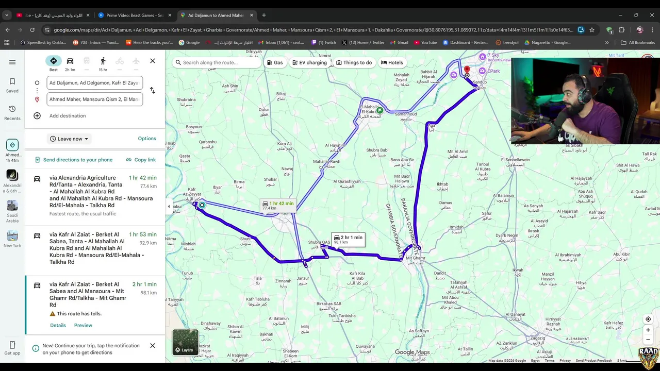Open YouTube bookmark
Viewport: 660px width, 371px height.
[425, 43]
